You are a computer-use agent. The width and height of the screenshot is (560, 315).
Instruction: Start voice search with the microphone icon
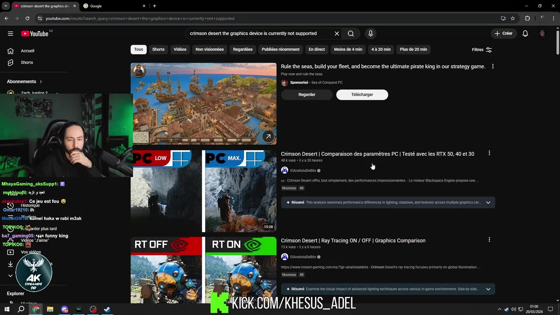pos(371,34)
